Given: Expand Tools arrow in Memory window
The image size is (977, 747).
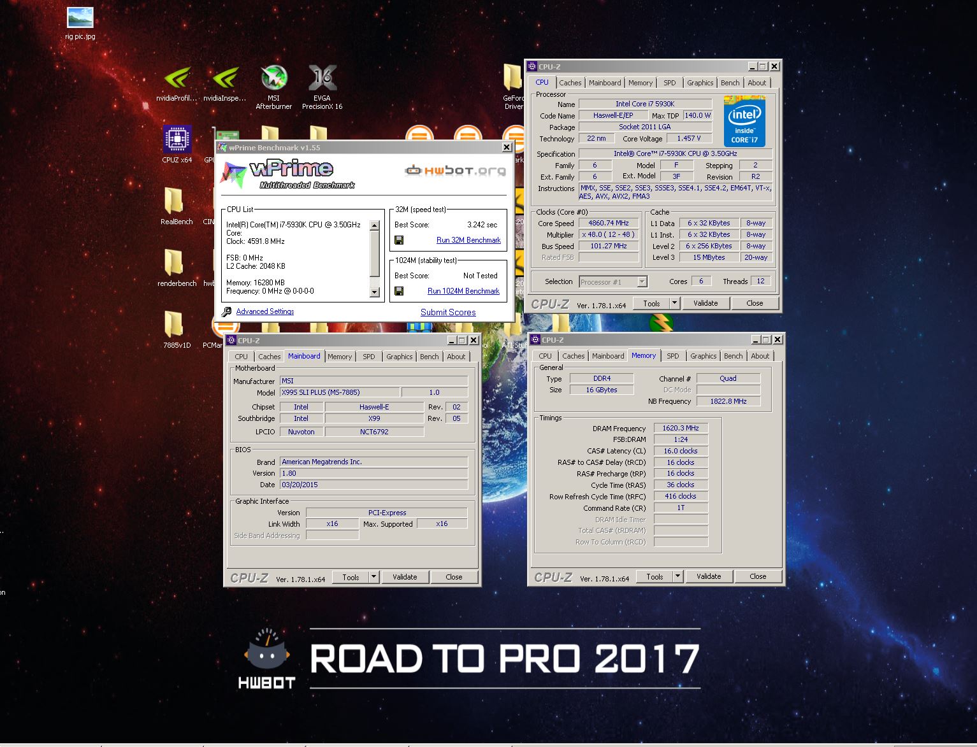Looking at the screenshot, I should [678, 576].
